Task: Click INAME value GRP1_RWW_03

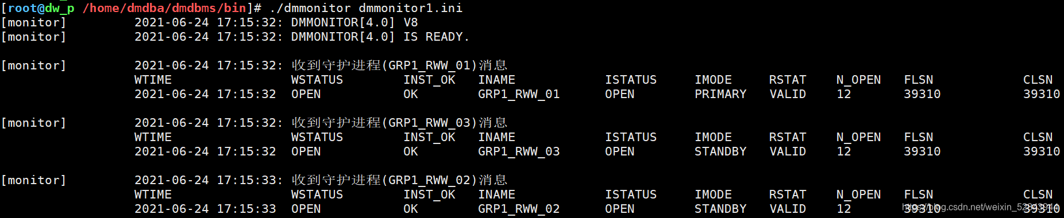Action: [519, 151]
